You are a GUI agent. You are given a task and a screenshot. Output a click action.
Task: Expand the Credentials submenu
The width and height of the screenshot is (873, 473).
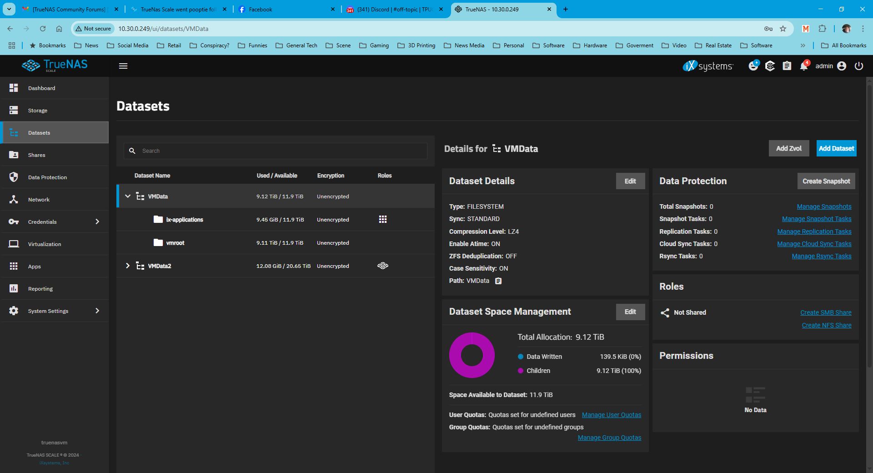(97, 222)
